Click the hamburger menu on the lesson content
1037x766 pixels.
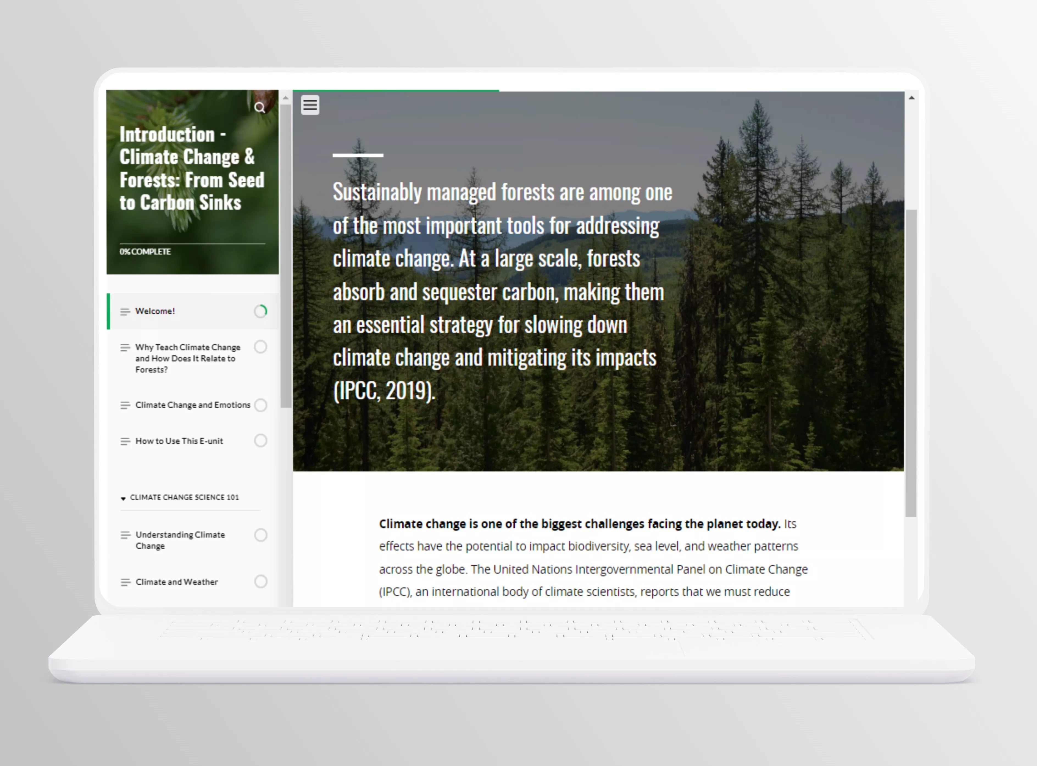tap(310, 105)
